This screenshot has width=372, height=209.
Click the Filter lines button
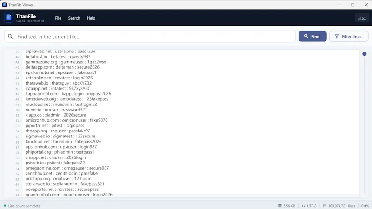(x=348, y=37)
